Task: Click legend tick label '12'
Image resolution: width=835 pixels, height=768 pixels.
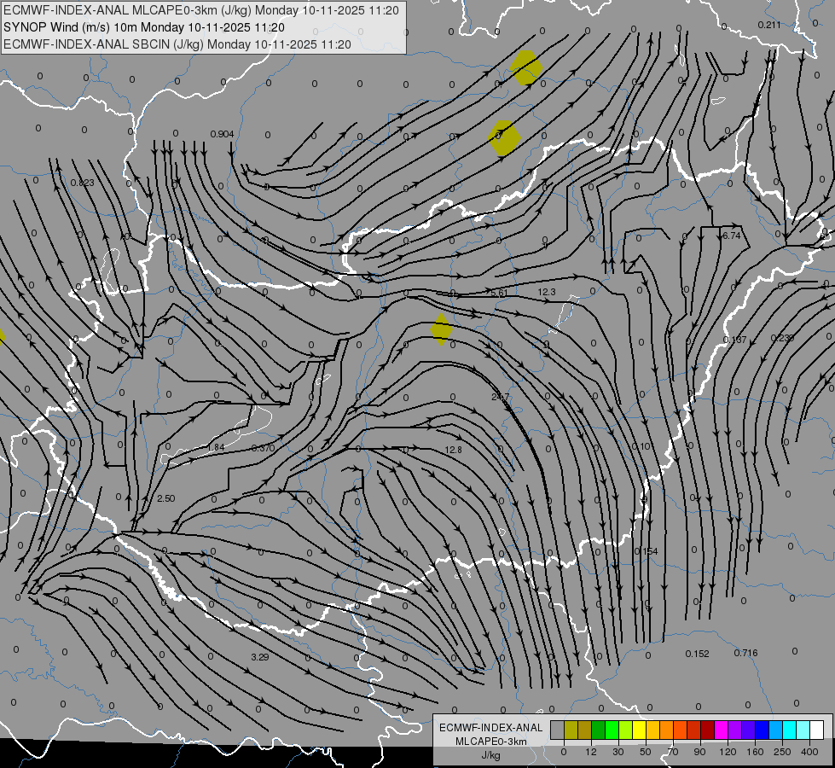Action: tap(591, 752)
